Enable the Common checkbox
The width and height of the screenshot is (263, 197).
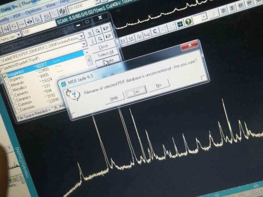[x=15, y=106]
